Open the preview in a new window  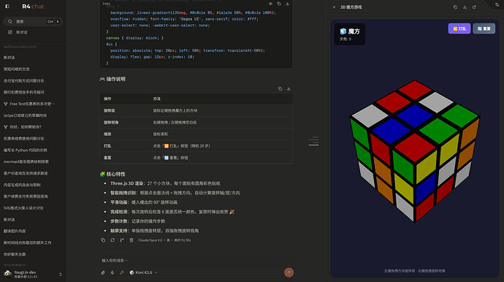point(475,7)
